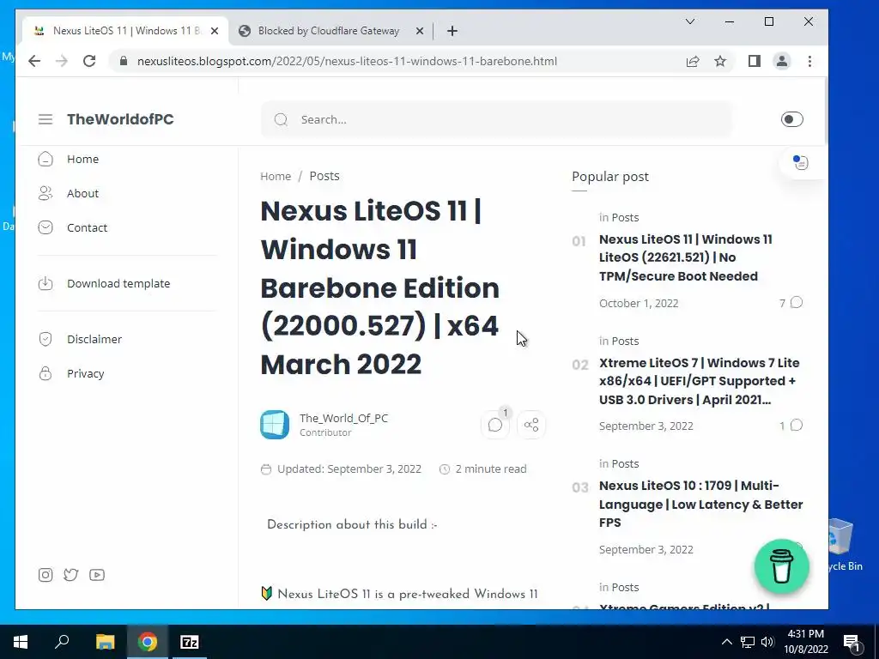
Task: Show hidden system tray icons
Action: (x=726, y=642)
